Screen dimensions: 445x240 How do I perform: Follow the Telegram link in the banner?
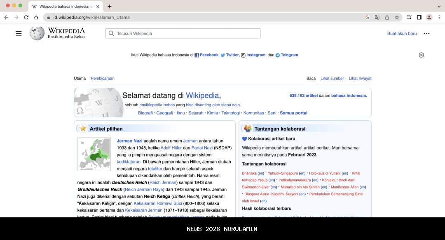tap(289, 55)
